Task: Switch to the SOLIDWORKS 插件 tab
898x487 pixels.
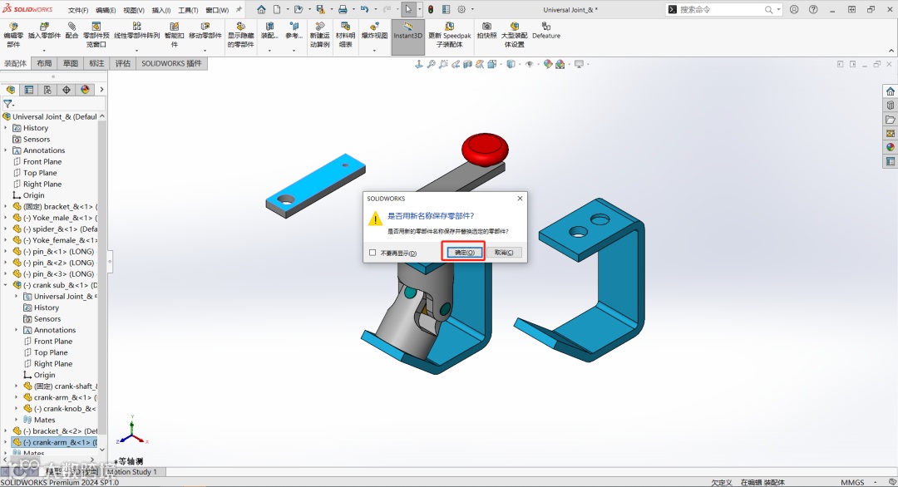Action: [171, 63]
